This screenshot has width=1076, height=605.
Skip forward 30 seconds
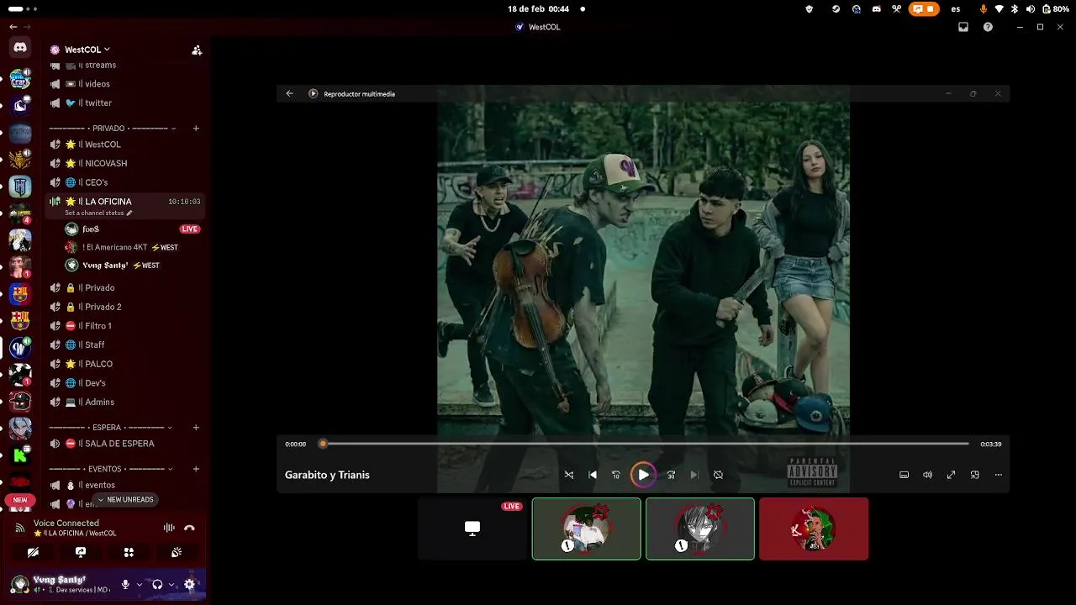(x=671, y=475)
